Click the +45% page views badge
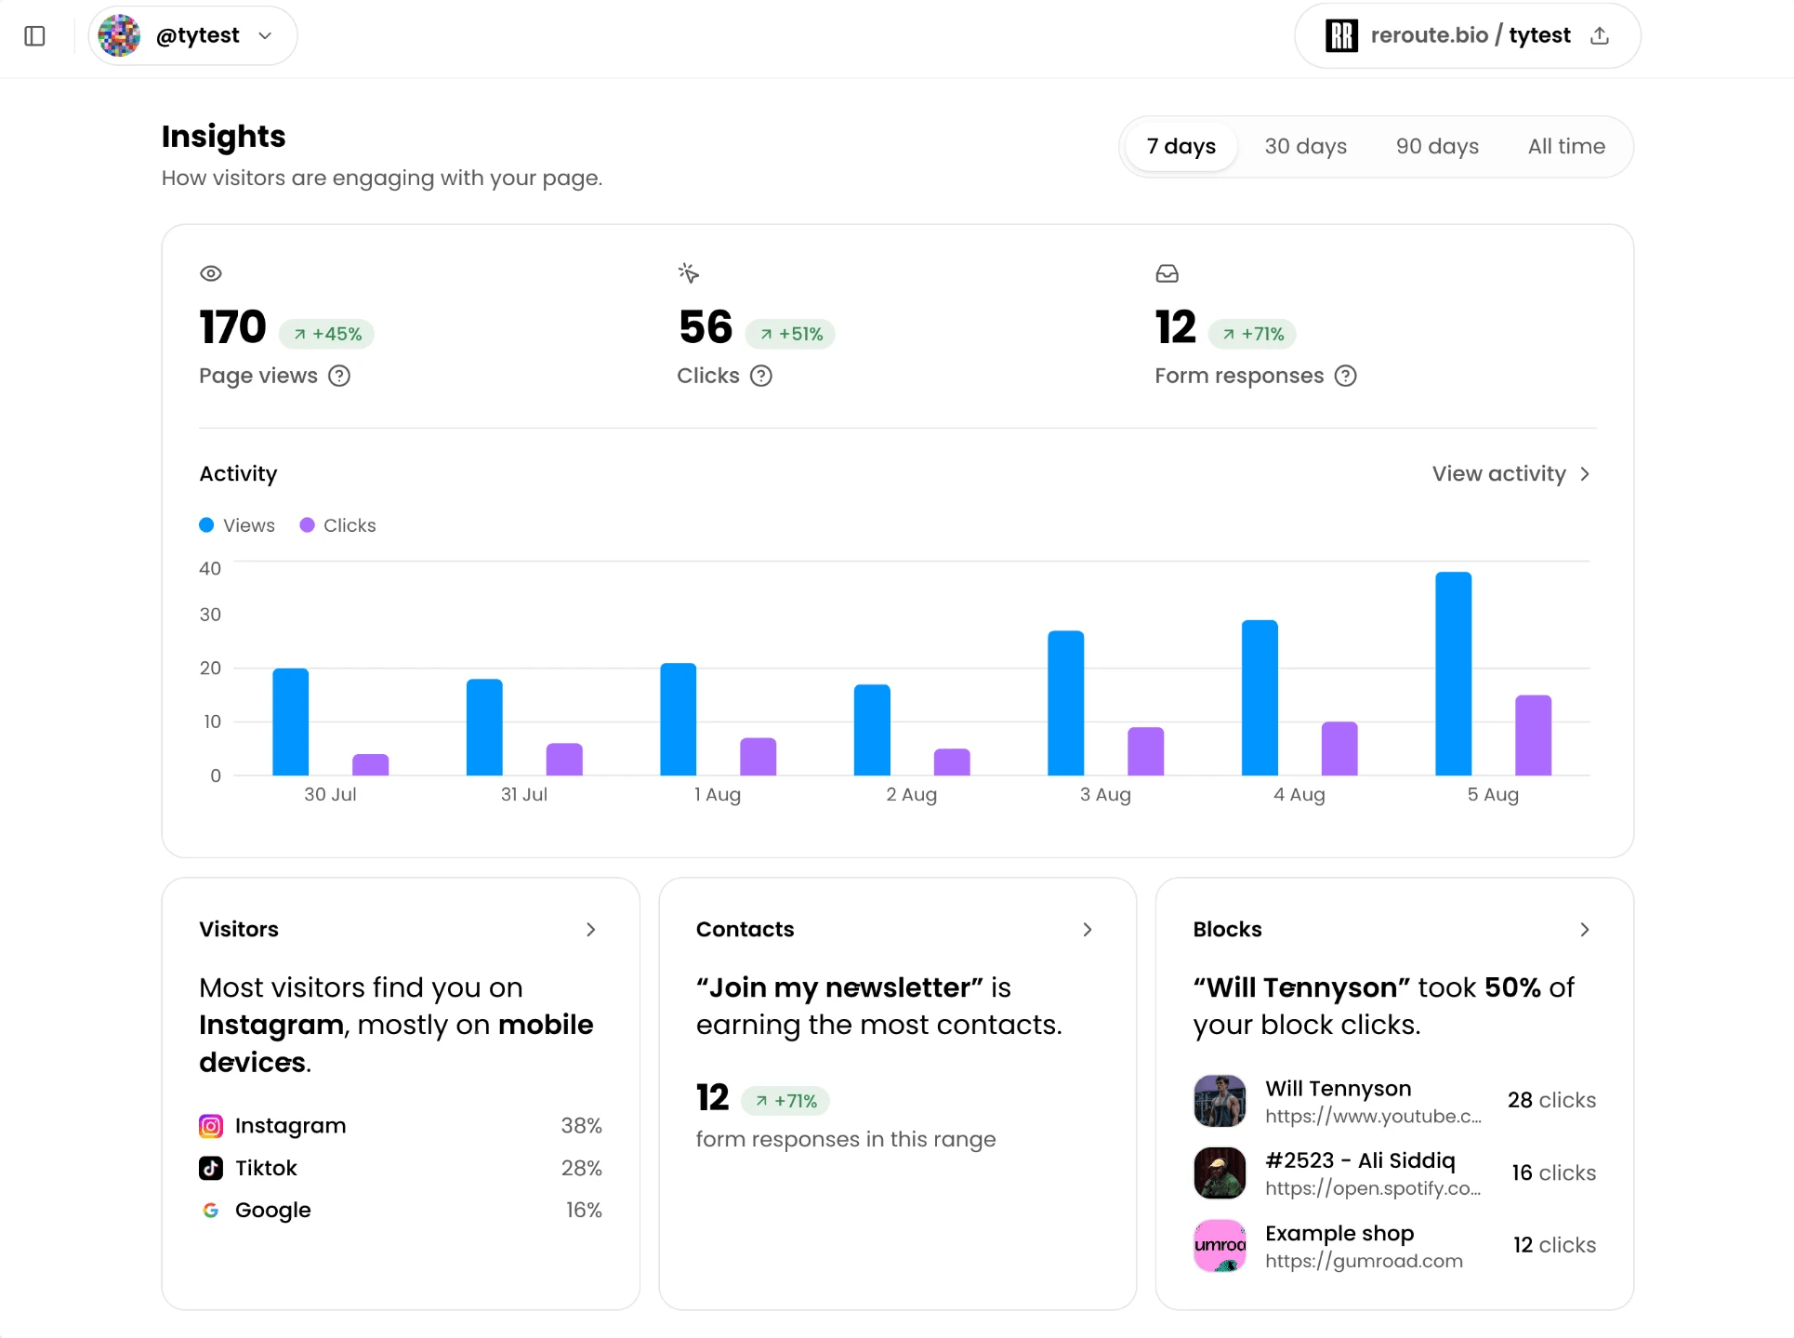Image resolution: width=1794 pixels, height=1338 pixels. (x=326, y=334)
